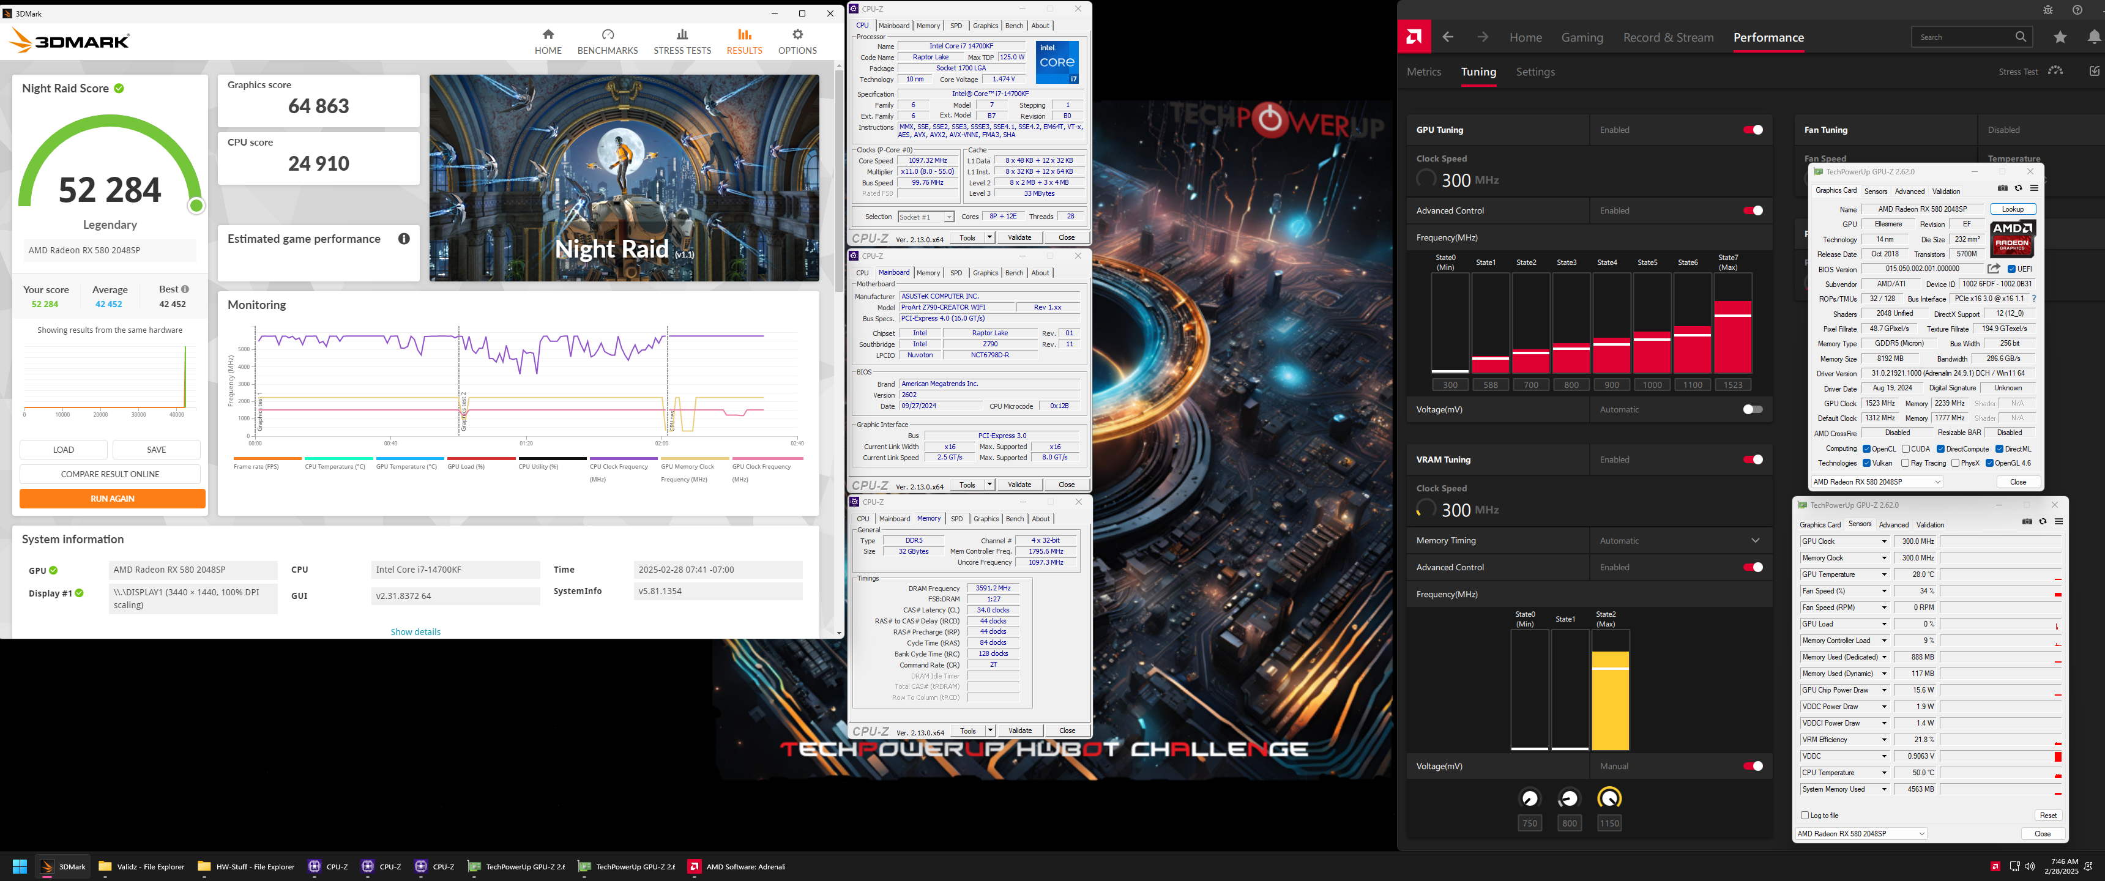2105x881 pixels.
Task: Toggle VRAM Advanced Control switch
Action: point(1753,567)
